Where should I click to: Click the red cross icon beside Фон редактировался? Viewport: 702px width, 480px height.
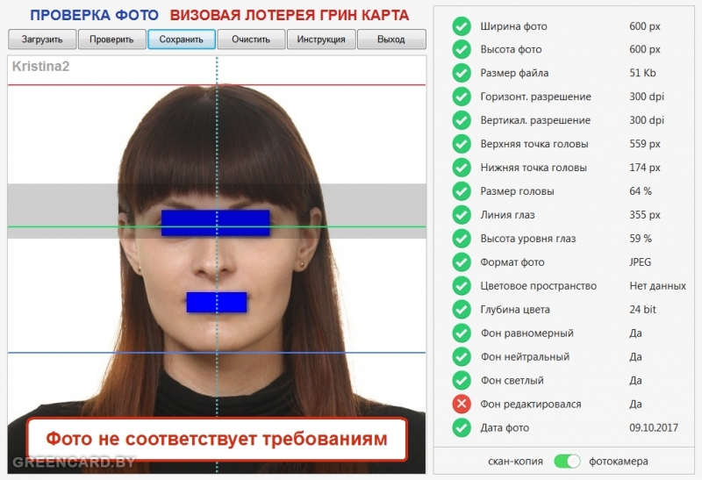(462, 404)
